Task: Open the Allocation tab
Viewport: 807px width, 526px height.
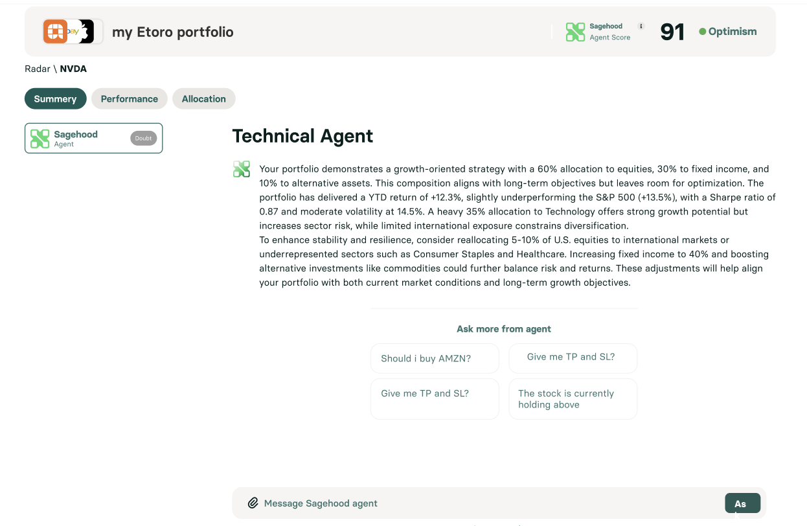Action: pyautogui.click(x=204, y=98)
